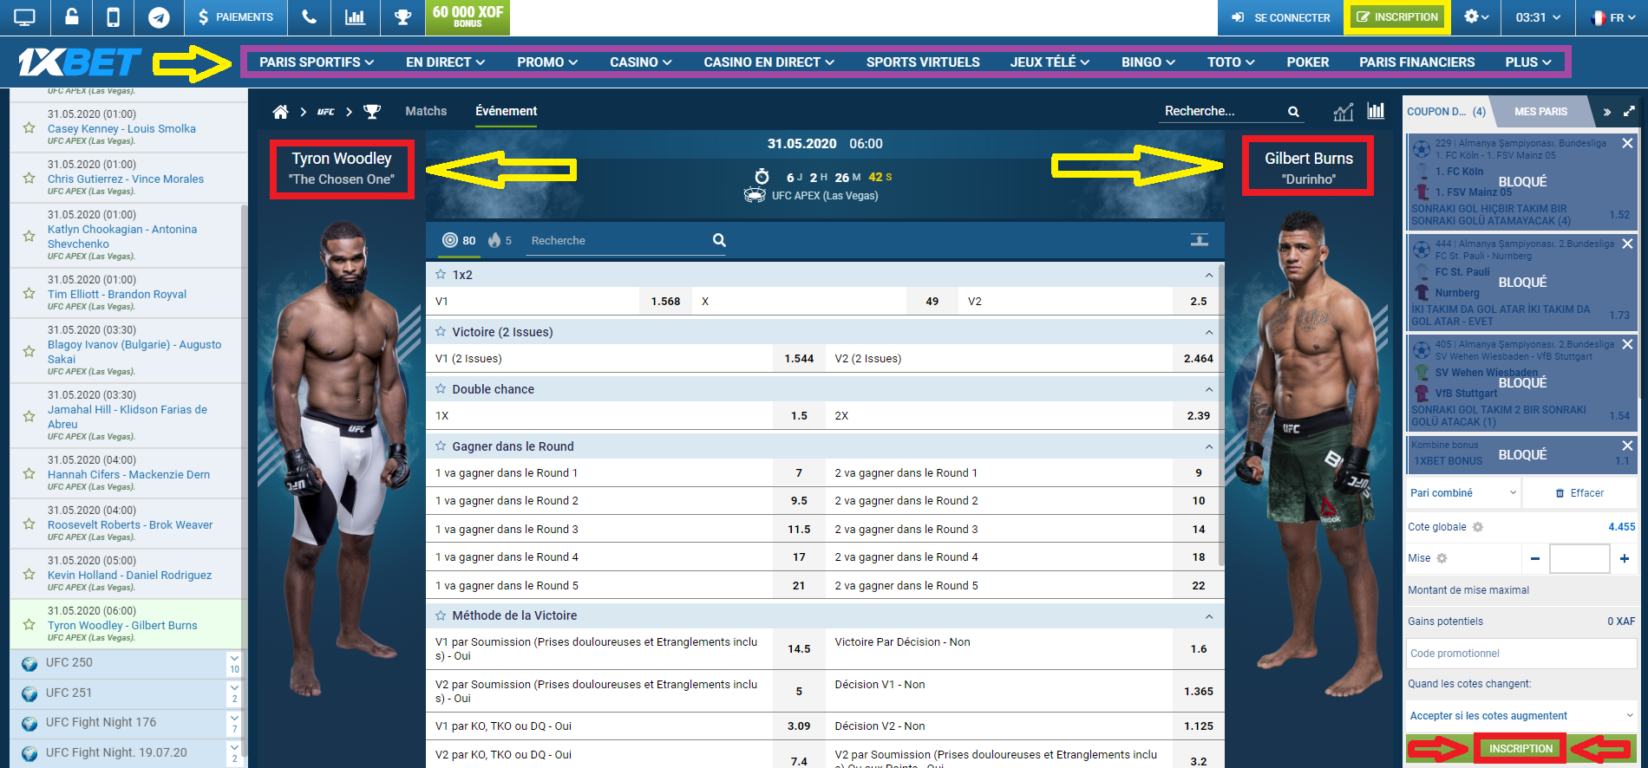Click the home icon in breadcrumb

click(280, 112)
